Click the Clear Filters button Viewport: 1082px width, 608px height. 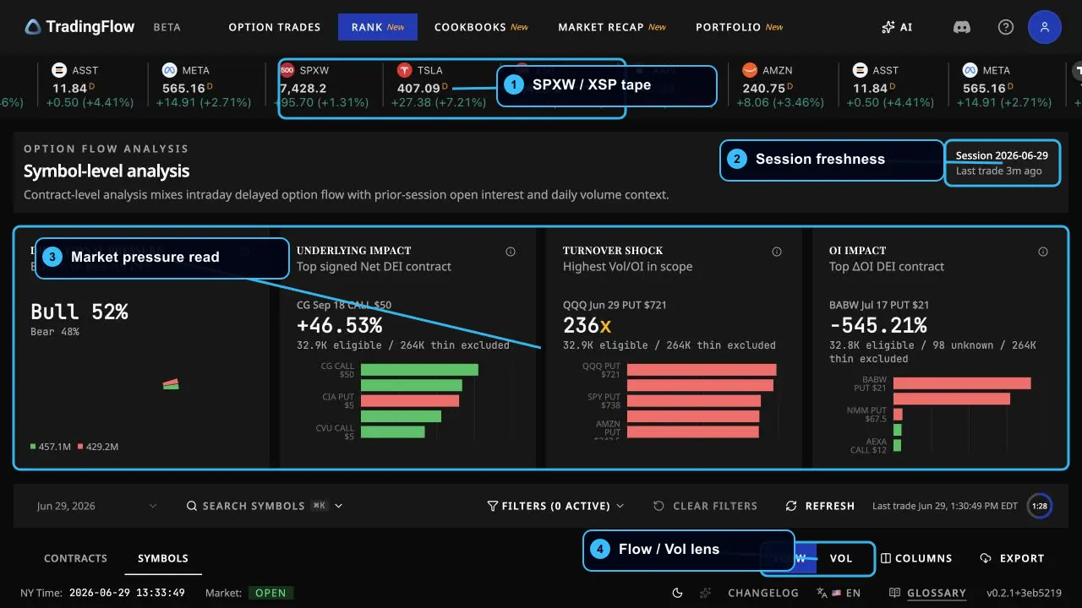click(705, 506)
